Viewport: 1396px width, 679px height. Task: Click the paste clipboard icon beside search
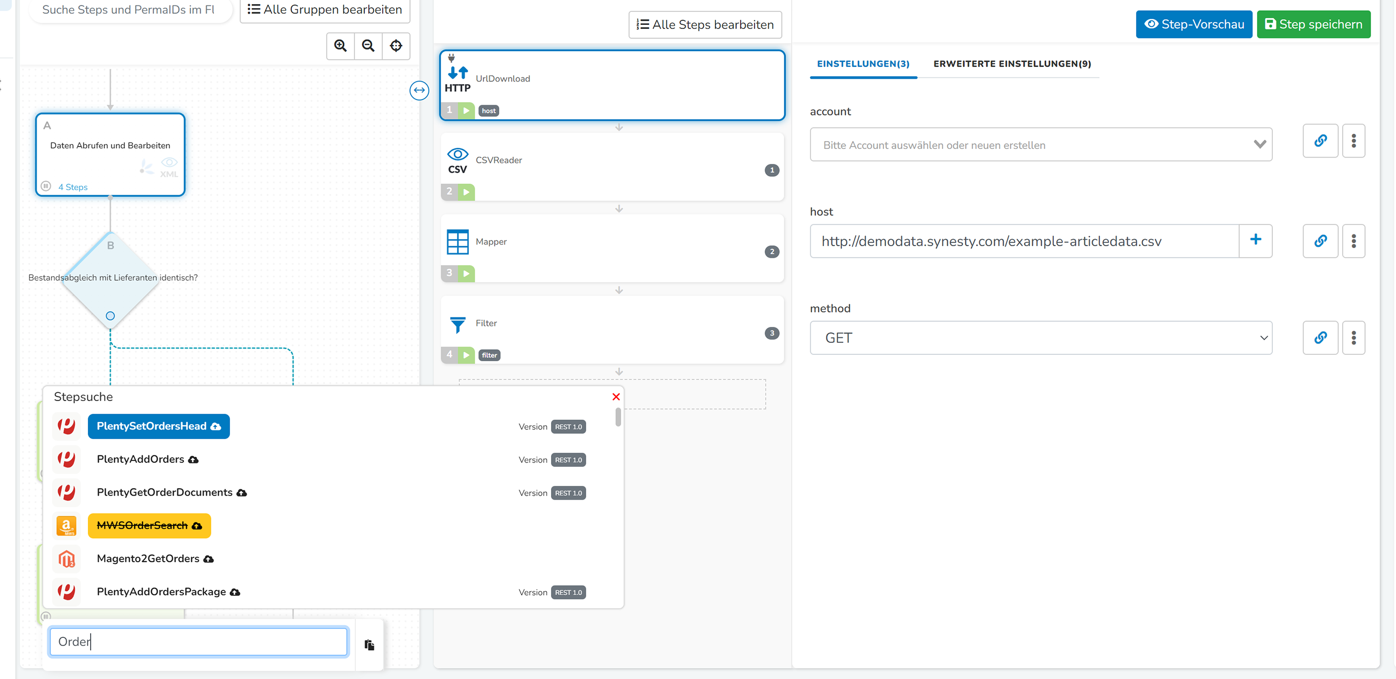point(369,645)
